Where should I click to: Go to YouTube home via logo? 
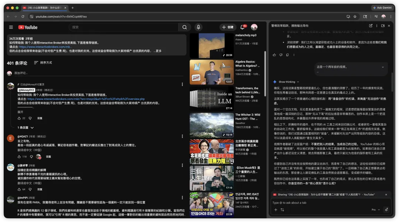[28, 27]
